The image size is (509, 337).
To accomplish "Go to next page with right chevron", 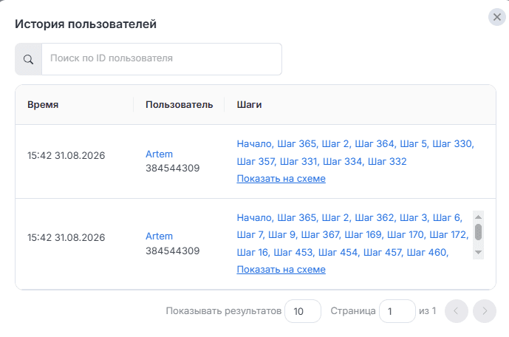I will point(485,311).
